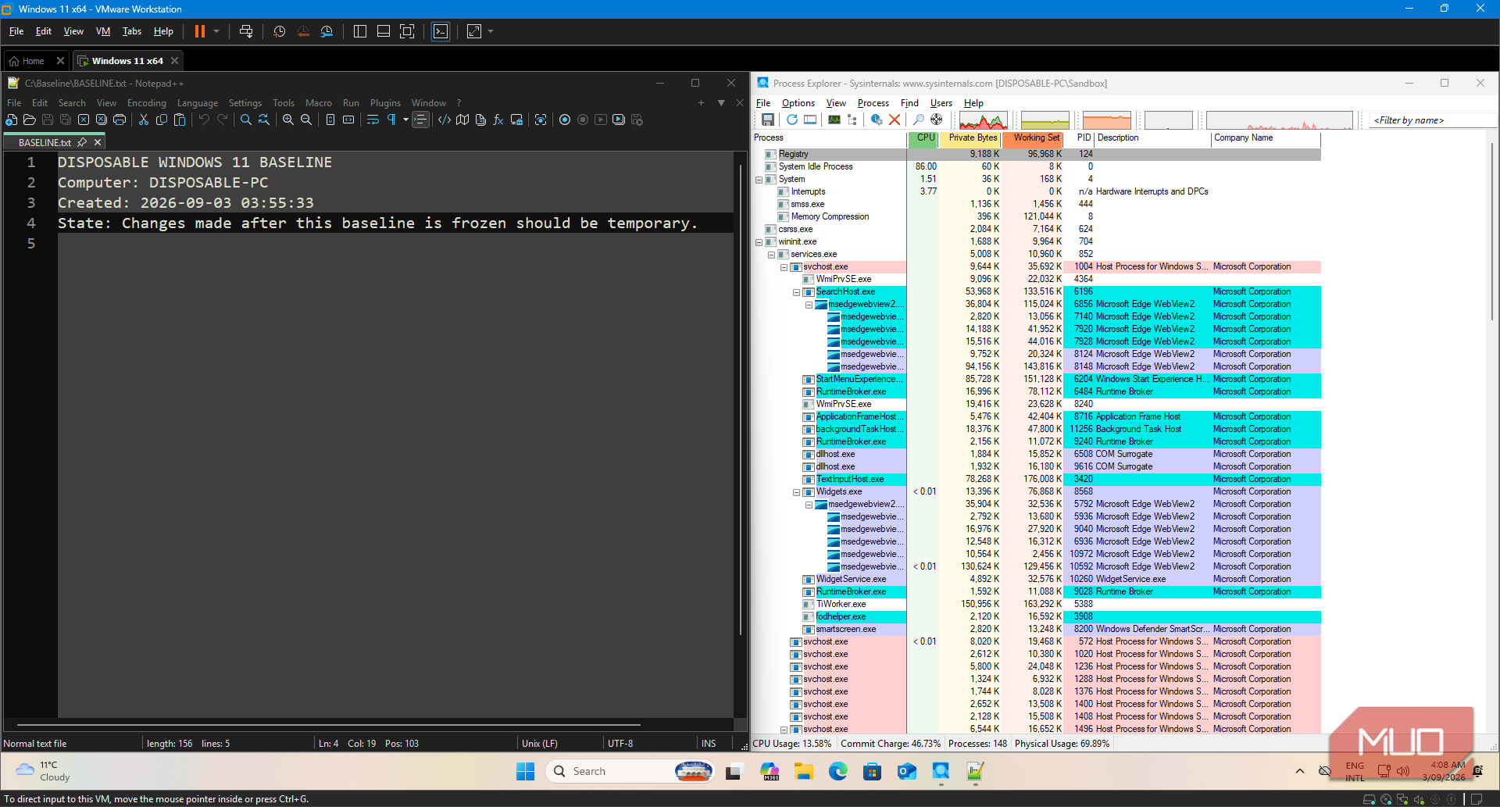This screenshot has height=807, width=1500.
Task: Toggle the VMware thumbnail bar
Action: coord(384,31)
